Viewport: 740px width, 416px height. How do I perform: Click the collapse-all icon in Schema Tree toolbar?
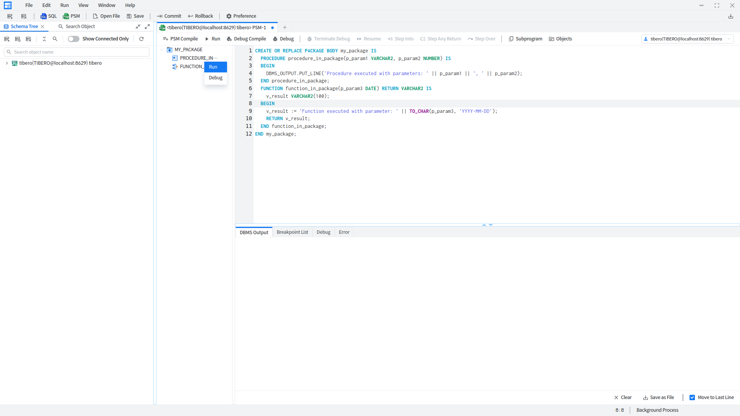pos(44,39)
